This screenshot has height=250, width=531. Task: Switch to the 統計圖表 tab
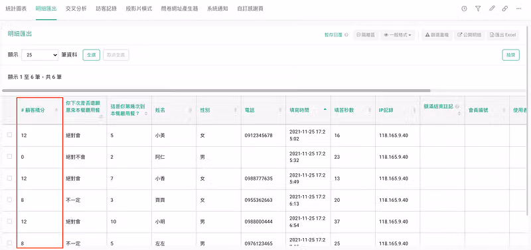[16, 9]
